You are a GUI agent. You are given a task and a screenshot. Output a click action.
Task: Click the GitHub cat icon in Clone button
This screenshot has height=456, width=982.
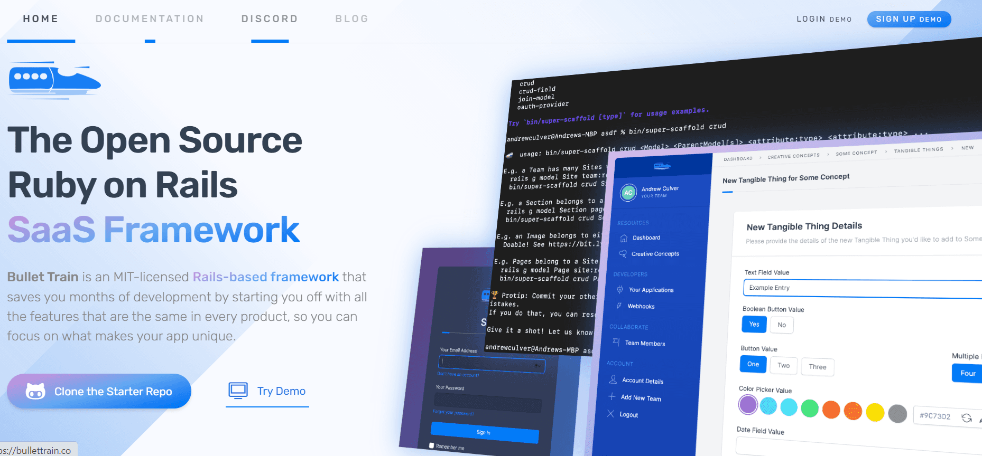[x=35, y=391]
